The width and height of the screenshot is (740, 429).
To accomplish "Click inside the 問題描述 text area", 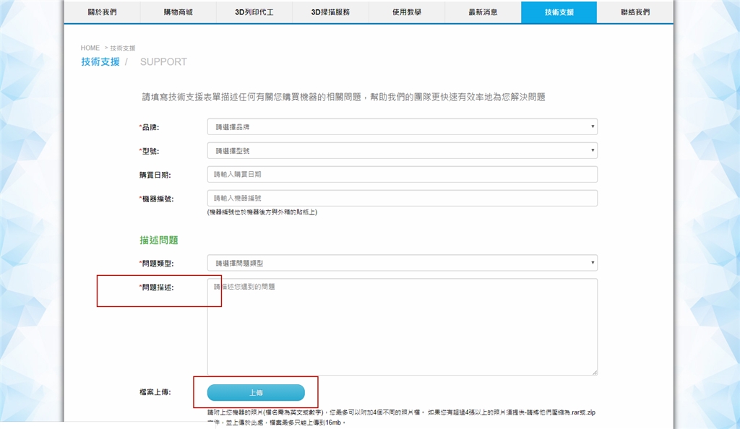I will (402, 326).
